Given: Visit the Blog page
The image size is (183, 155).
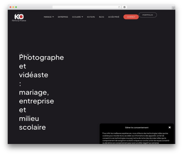Looking at the screenshot, I should [x=101, y=17].
